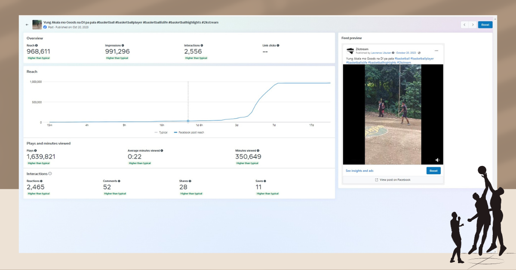Show info tooltip for Impressions metric
516x270 pixels.
pyautogui.click(x=123, y=45)
